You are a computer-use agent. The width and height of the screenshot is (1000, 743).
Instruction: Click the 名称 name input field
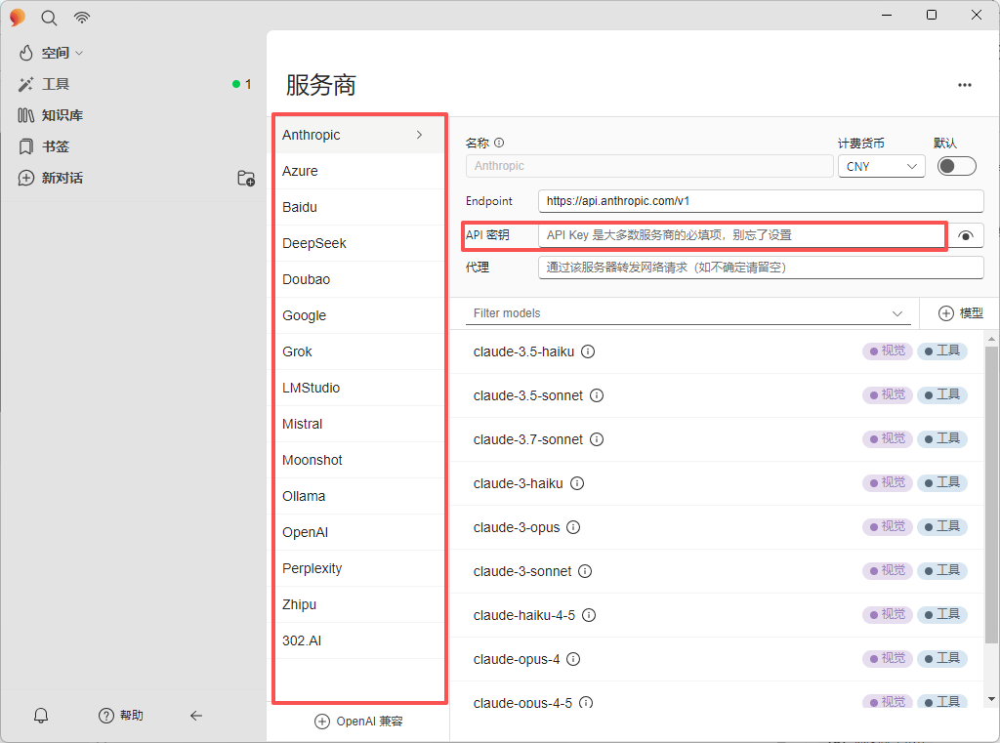649,166
